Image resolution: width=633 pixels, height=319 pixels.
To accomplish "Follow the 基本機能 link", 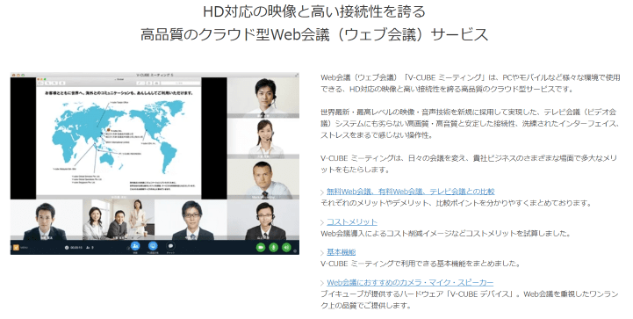I will 342,252.
